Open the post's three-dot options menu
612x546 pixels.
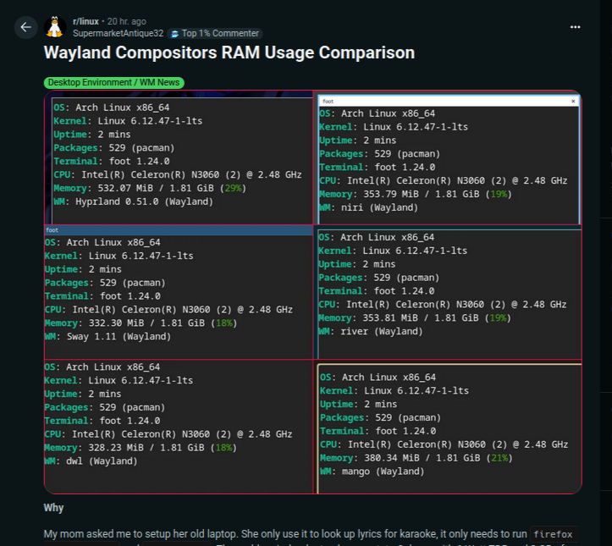pyautogui.click(x=575, y=27)
